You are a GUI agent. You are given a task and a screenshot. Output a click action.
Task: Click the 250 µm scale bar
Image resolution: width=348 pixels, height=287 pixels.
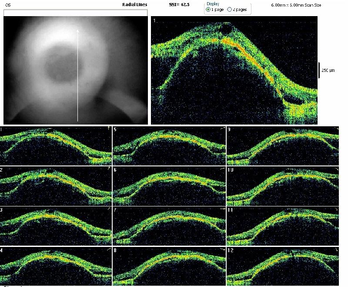tap(319, 70)
